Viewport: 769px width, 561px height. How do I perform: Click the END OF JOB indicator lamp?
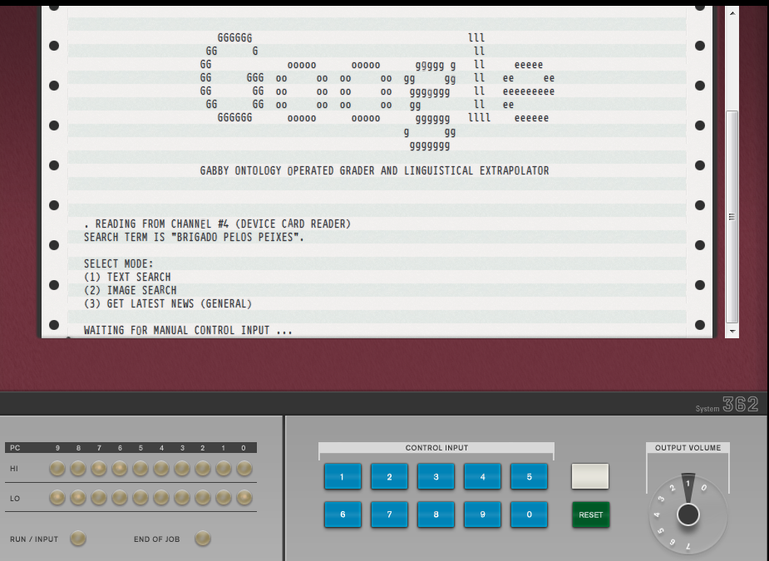202,539
